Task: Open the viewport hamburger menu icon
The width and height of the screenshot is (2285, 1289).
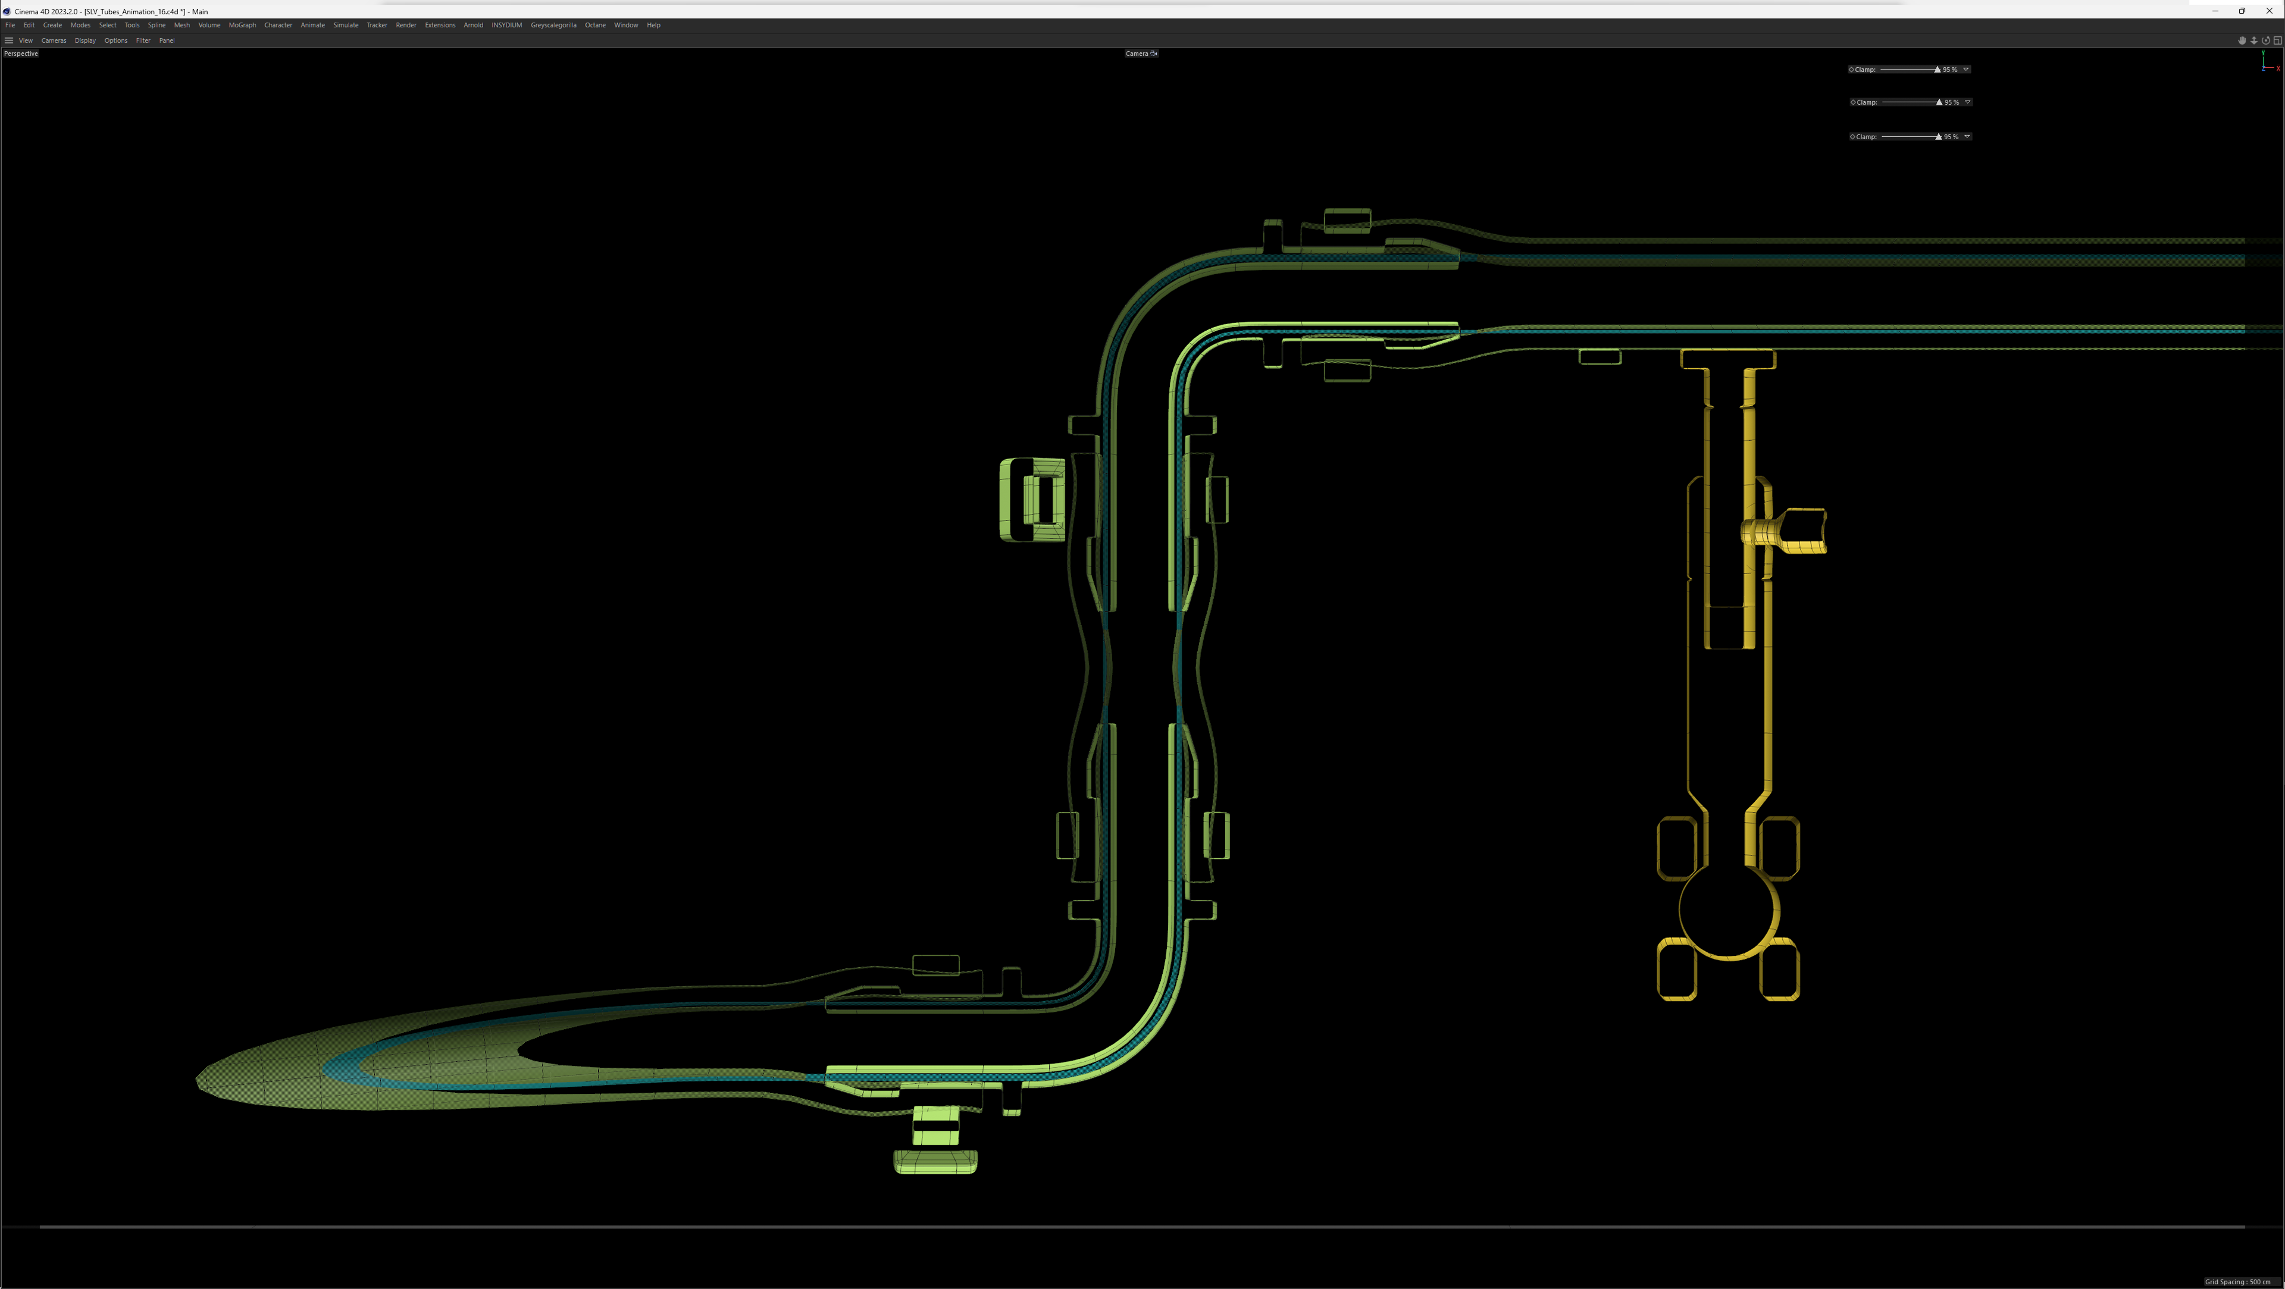Action: pos(9,40)
